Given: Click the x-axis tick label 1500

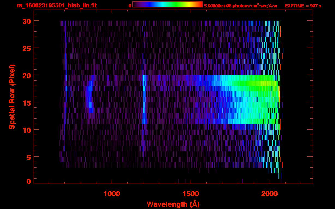Looking at the screenshot, I should point(191,194).
